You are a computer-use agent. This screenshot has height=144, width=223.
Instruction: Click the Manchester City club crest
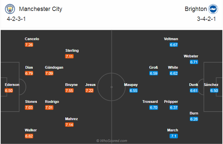[10, 9]
